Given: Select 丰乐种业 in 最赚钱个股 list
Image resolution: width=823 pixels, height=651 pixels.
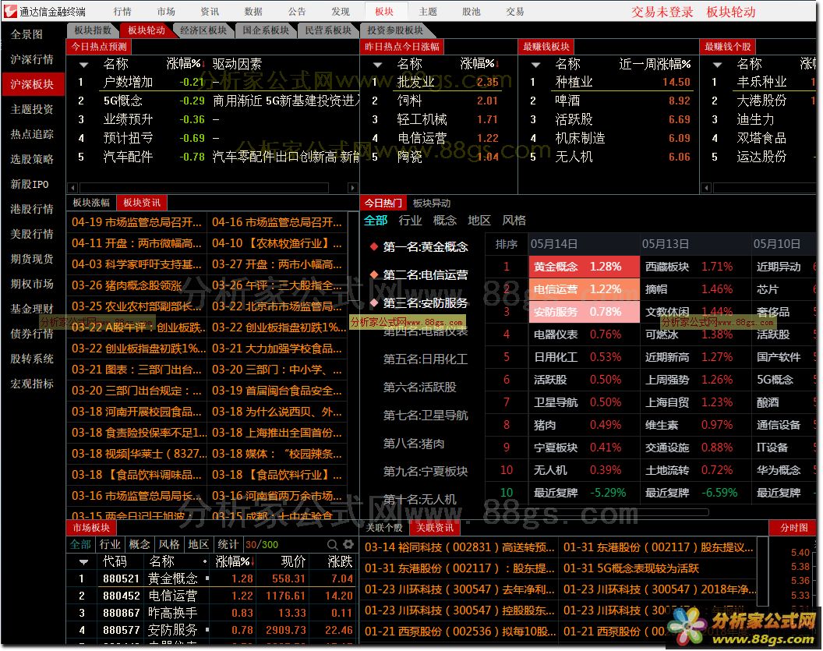Looking at the screenshot, I should tap(761, 82).
